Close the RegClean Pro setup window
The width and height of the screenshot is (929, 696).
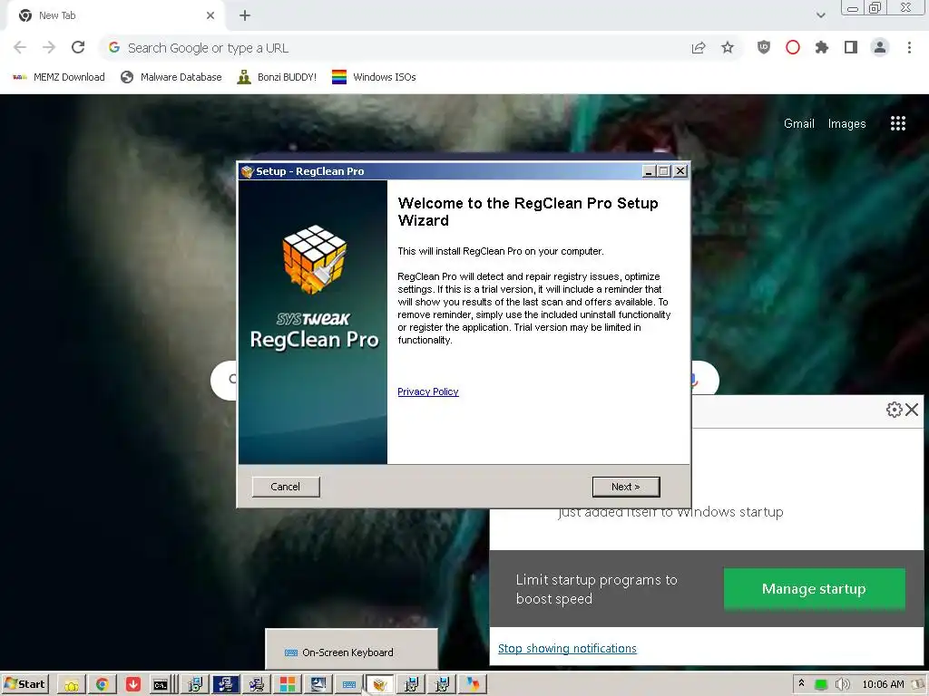pos(680,171)
